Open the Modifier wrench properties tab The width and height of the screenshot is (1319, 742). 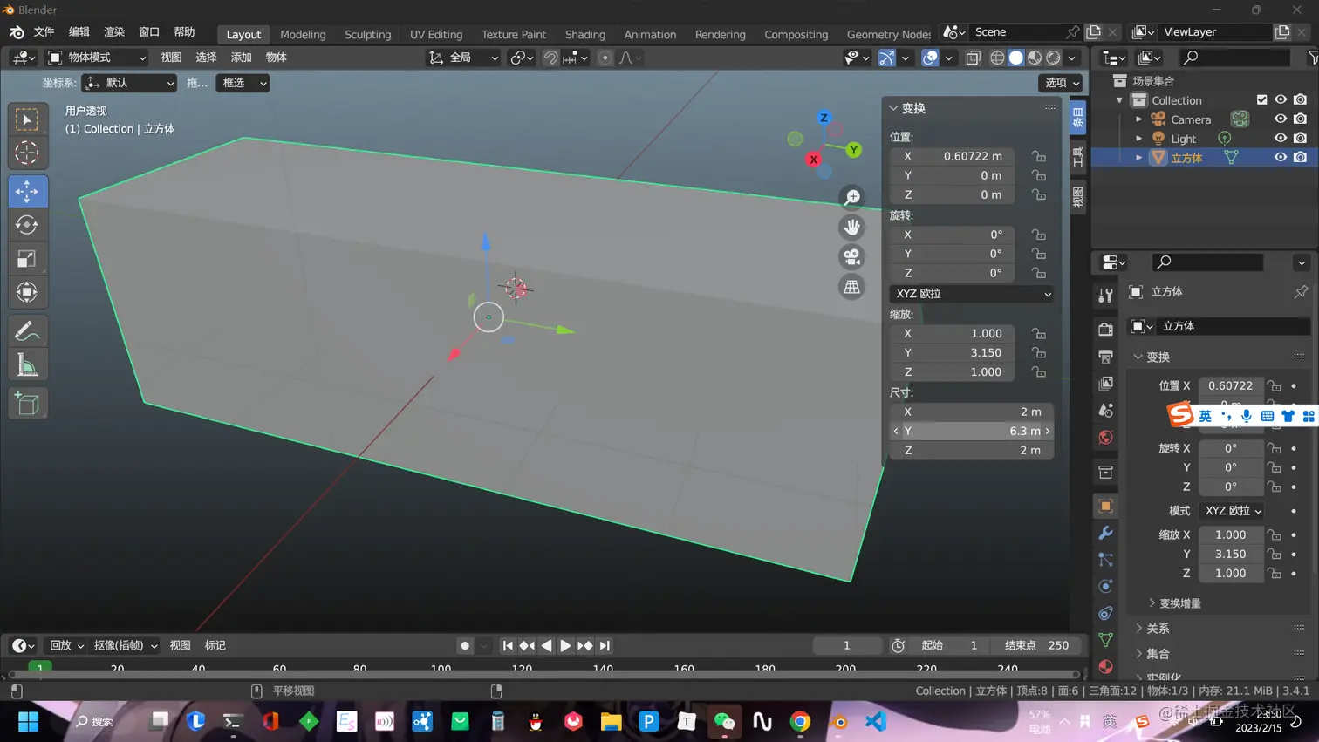coord(1105,533)
